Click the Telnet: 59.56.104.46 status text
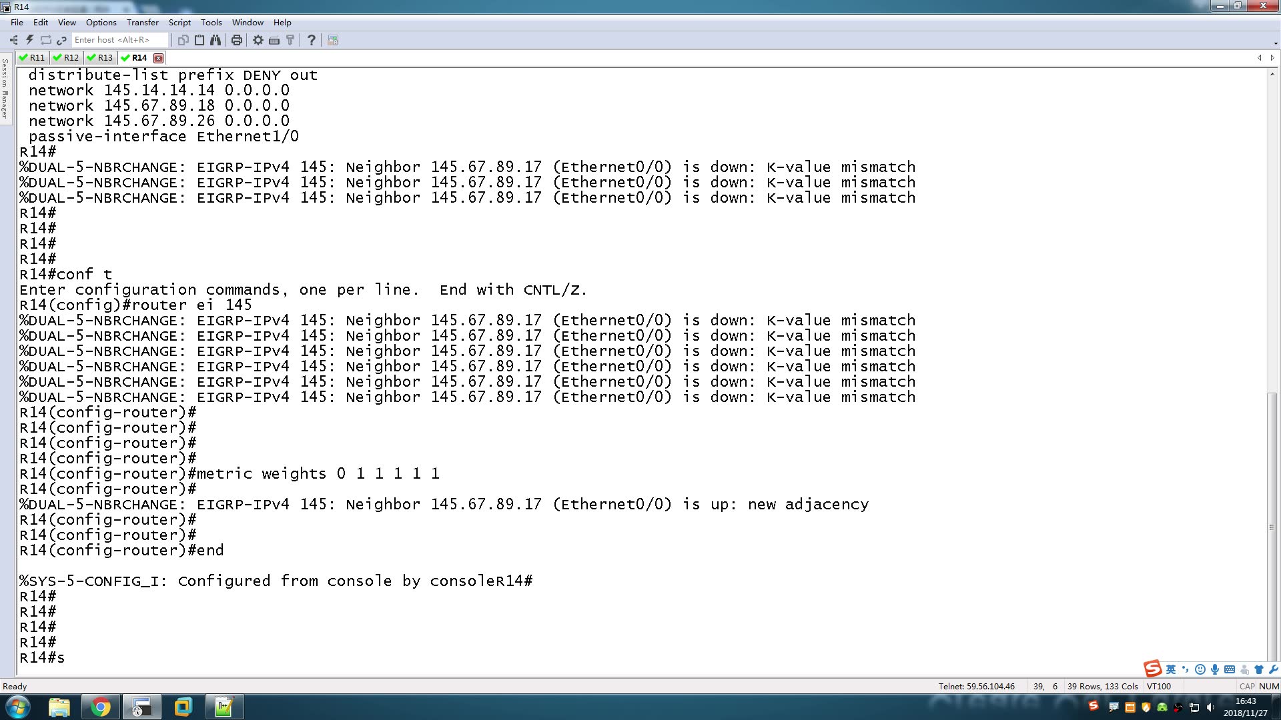 [x=976, y=686]
